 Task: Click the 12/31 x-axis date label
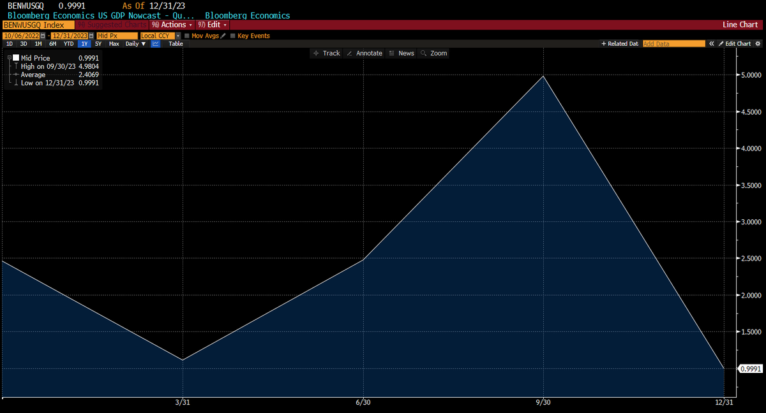click(x=723, y=402)
